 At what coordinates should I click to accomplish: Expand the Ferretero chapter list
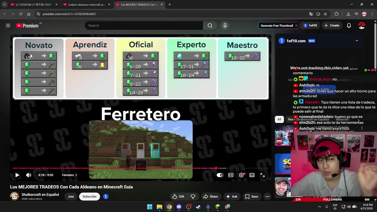[70, 175]
